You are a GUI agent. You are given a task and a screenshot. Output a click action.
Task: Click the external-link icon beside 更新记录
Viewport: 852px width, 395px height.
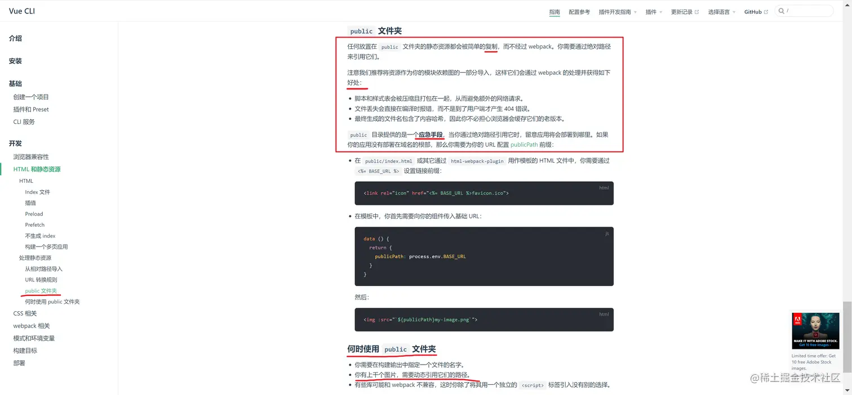[696, 12]
